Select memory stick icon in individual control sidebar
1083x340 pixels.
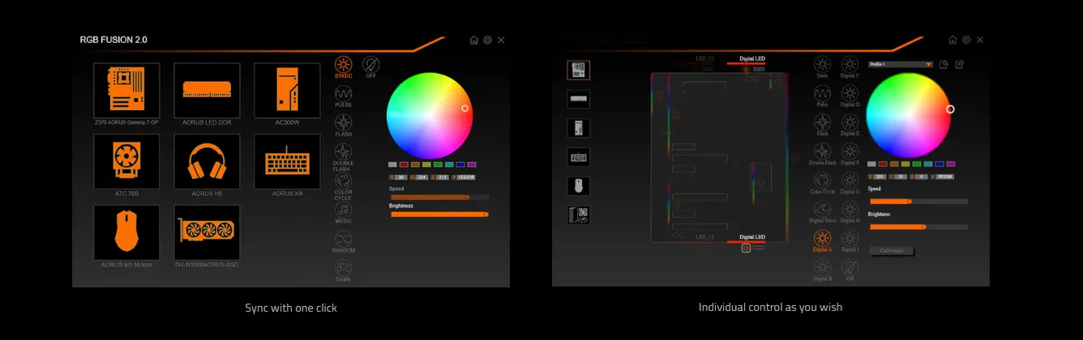(x=579, y=99)
